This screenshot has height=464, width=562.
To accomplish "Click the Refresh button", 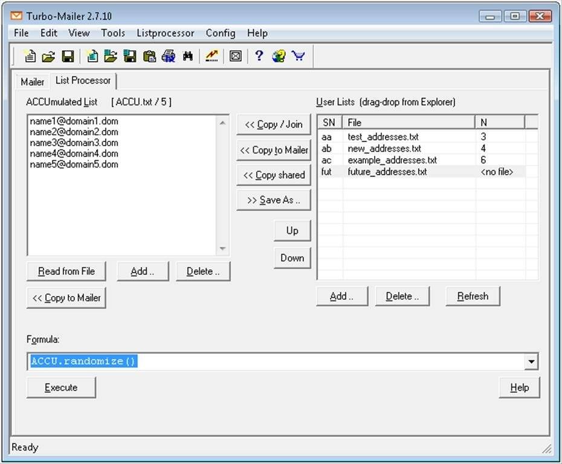I will tap(473, 296).
